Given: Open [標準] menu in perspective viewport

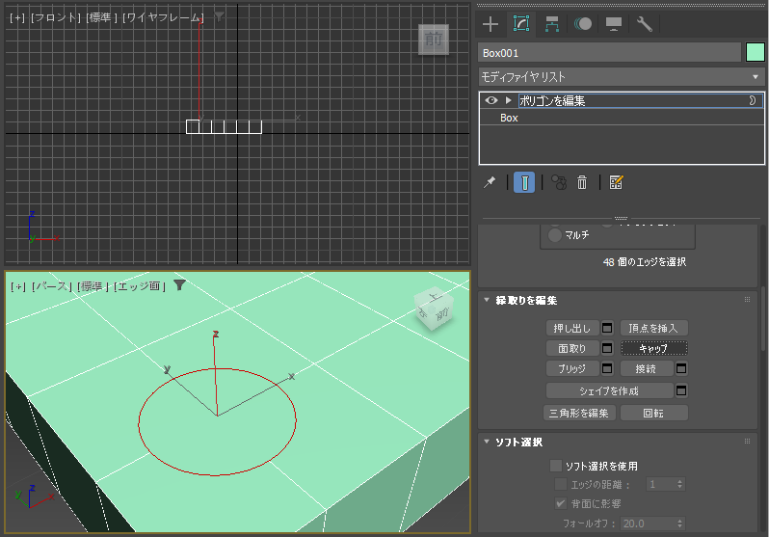Looking at the screenshot, I should 93,285.
